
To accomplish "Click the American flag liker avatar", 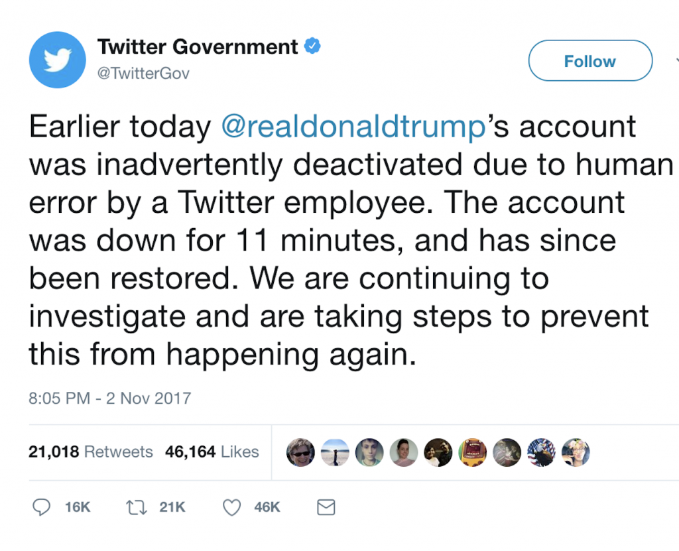I will click(541, 452).
